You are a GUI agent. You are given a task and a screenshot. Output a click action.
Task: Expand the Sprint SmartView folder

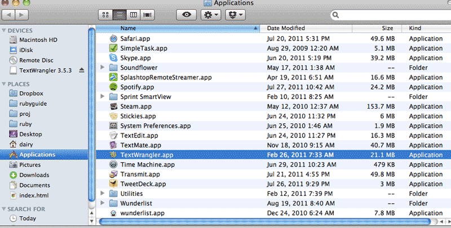(x=103, y=96)
